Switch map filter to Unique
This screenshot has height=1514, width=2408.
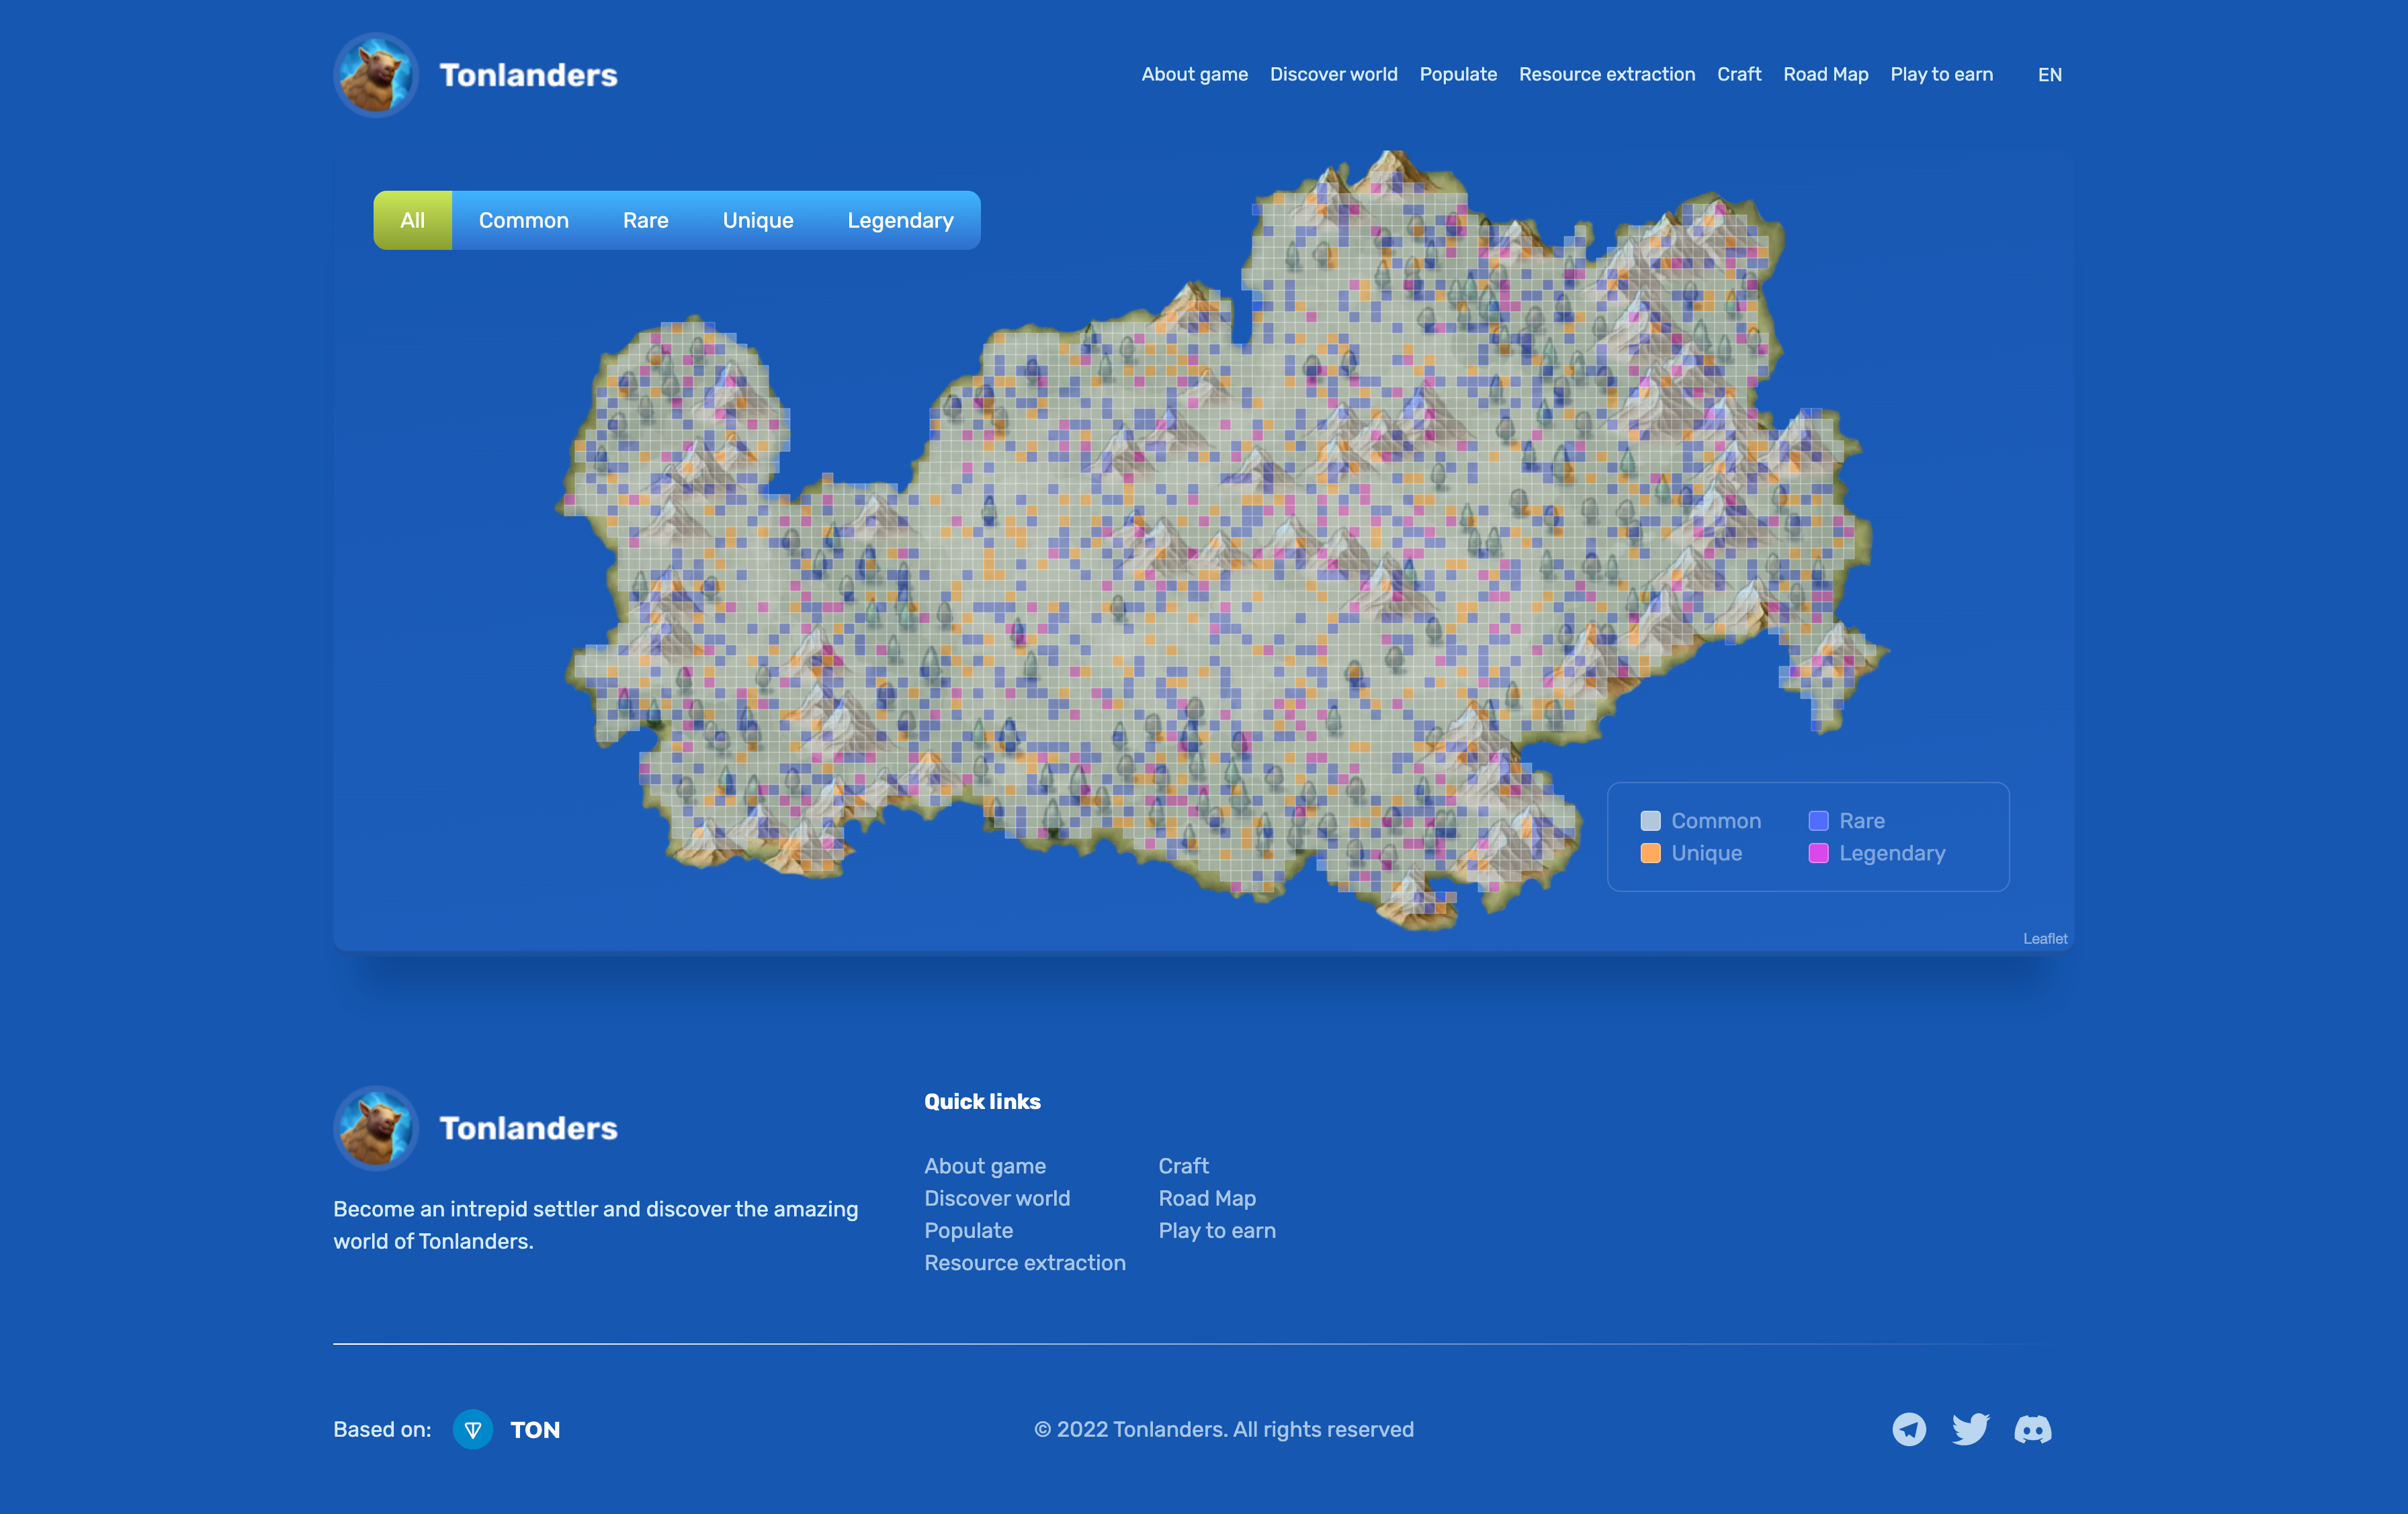(x=758, y=220)
